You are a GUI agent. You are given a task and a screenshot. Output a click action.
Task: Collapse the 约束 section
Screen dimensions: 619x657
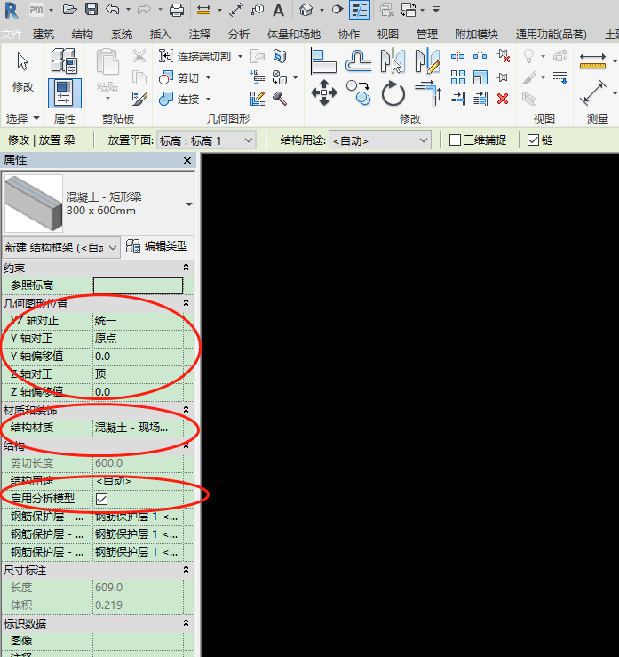point(186,267)
